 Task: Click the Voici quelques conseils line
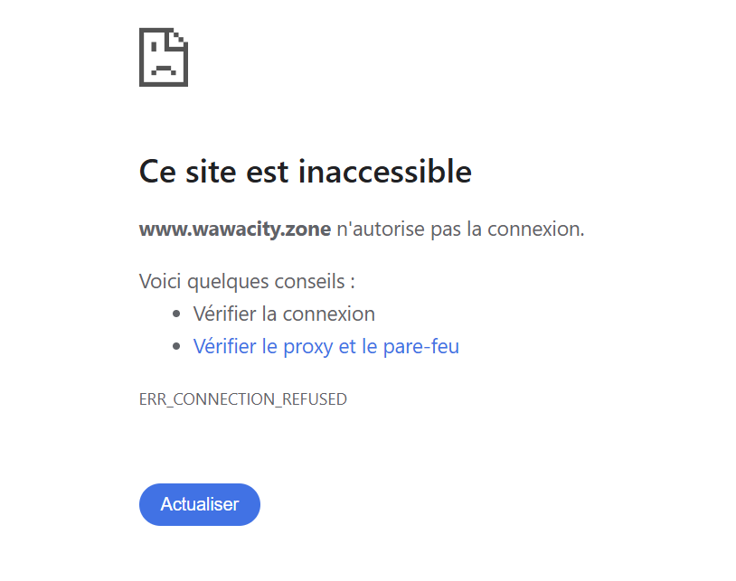pos(247,282)
